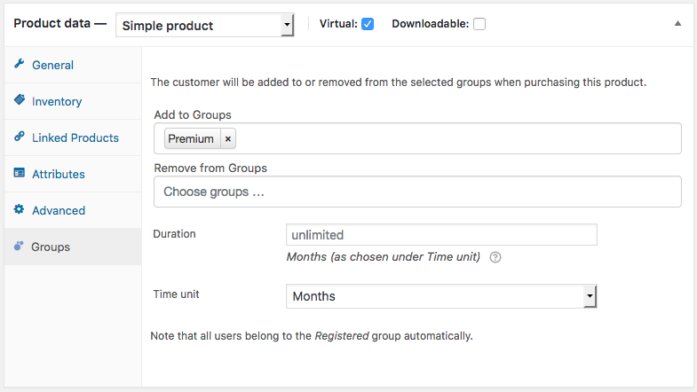Image resolution: width=697 pixels, height=392 pixels.
Task: Click the Linked Products chain icon
Action: pos(20,137)
